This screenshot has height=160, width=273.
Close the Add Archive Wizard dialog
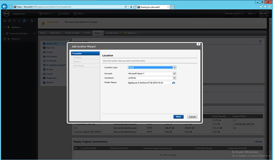click(x=198, y=44)
